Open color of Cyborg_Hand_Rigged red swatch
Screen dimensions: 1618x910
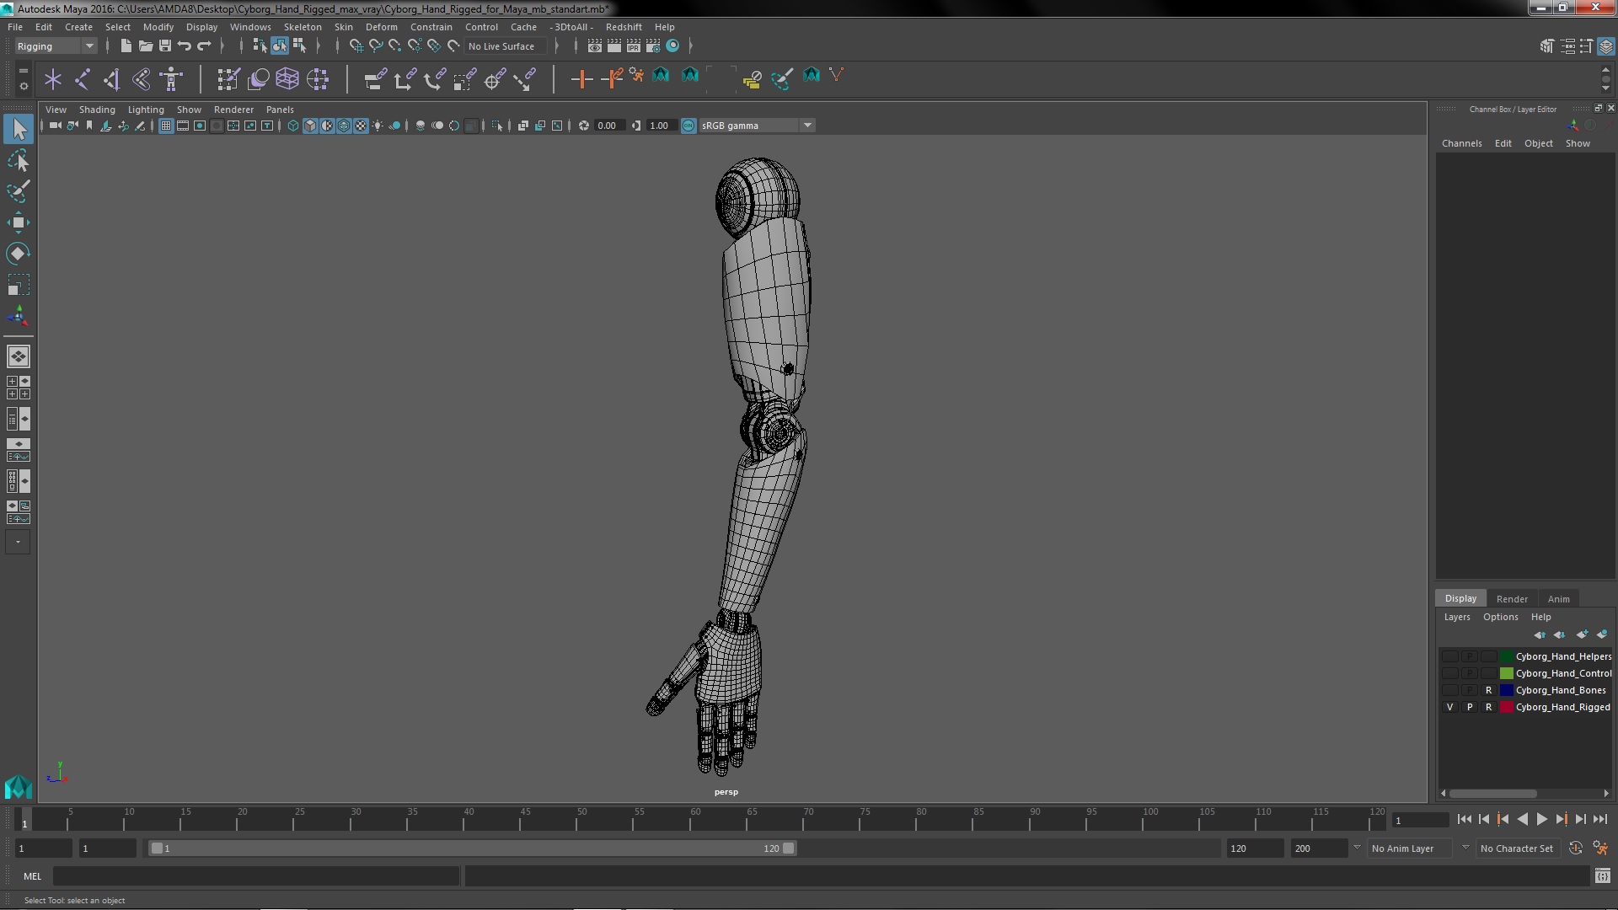(1506, 707)
